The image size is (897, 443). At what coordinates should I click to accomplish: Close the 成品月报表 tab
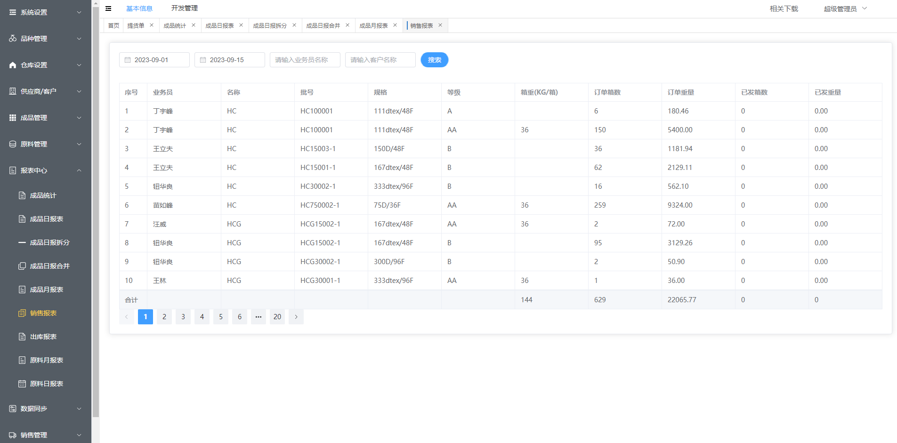(x=395, y=25)
